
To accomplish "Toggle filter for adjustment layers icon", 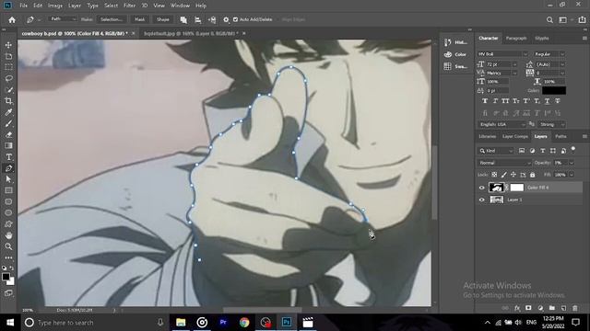I will coord(532,151).
